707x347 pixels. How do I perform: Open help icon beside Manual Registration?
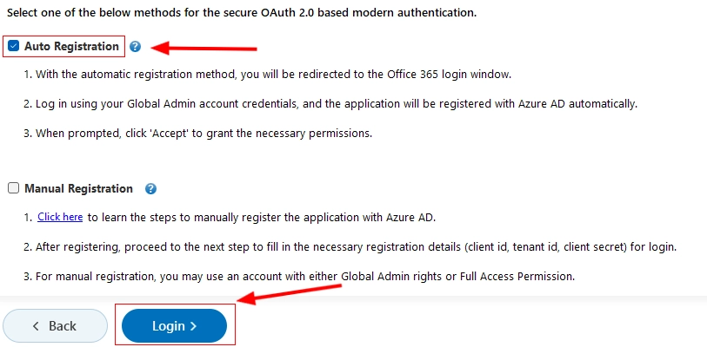point(150,188)
